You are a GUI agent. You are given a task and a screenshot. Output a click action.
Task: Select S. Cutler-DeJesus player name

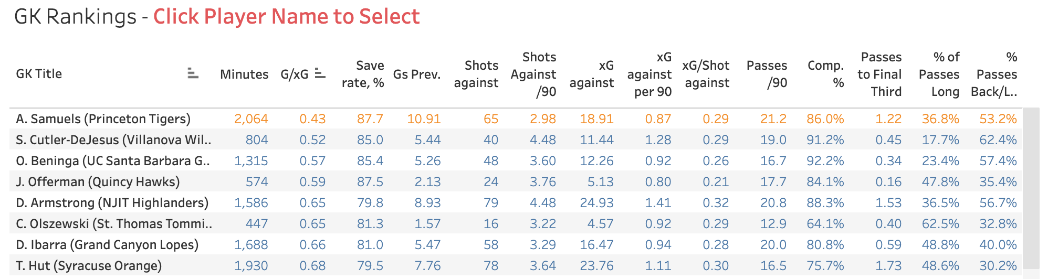113,140
